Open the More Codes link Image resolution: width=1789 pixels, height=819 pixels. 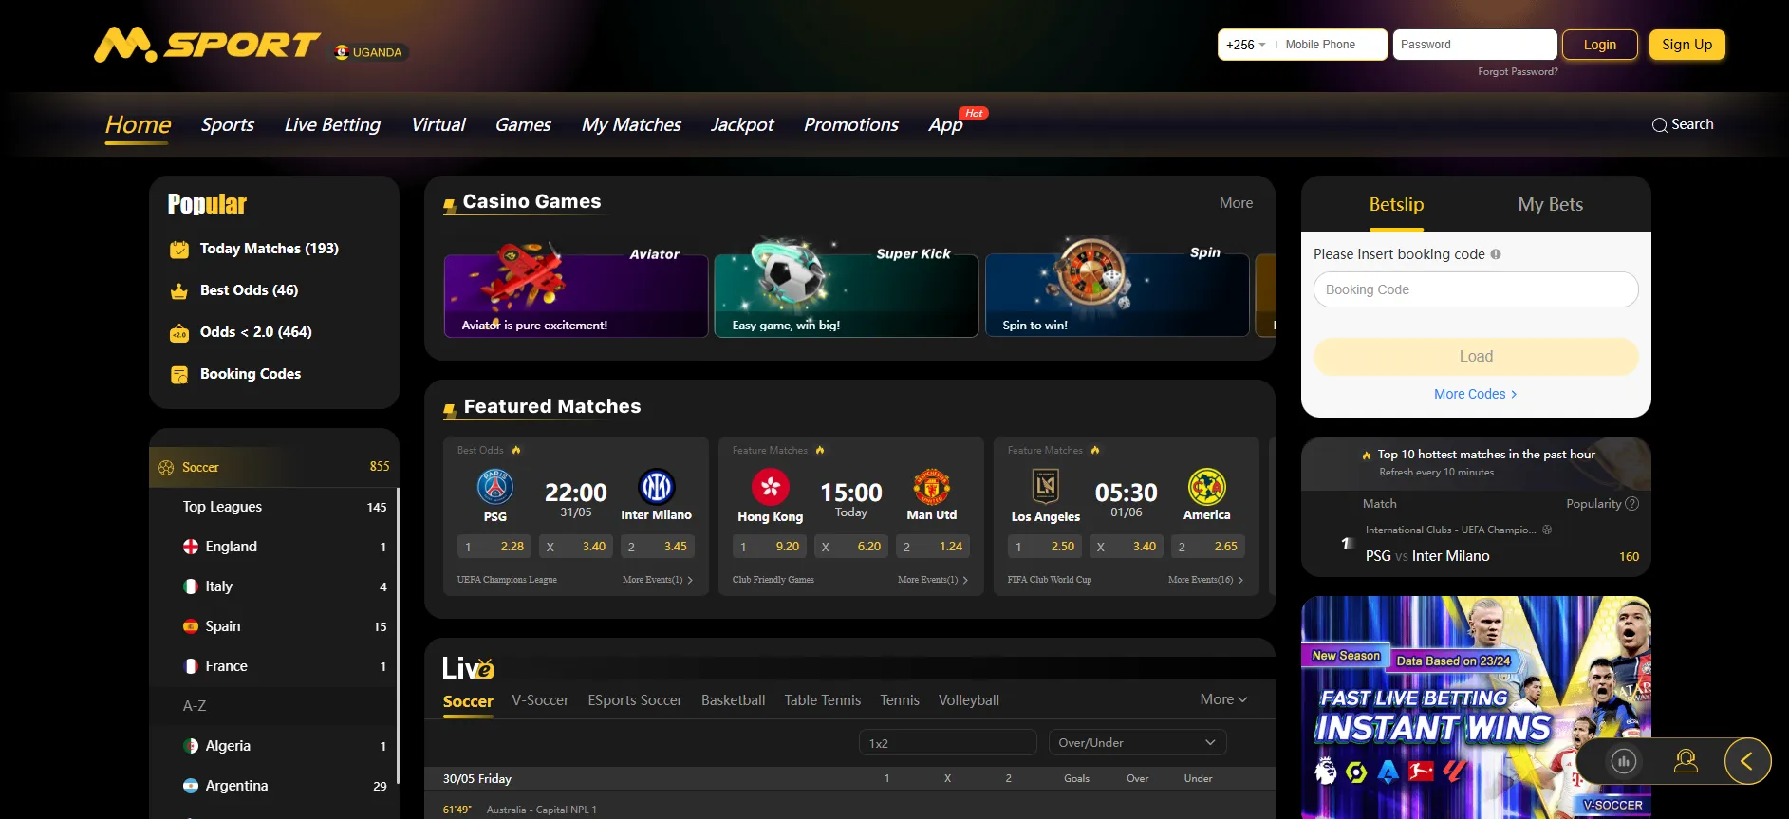tap(1476, 394)
